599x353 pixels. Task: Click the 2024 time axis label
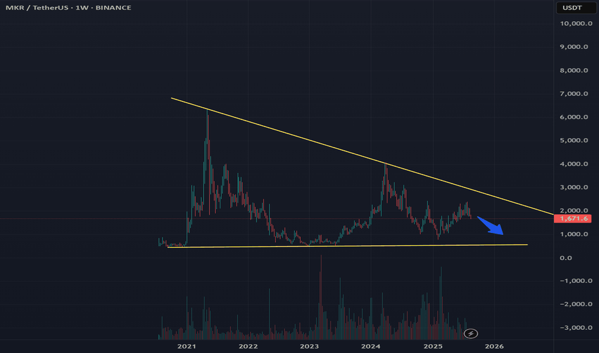371,347
